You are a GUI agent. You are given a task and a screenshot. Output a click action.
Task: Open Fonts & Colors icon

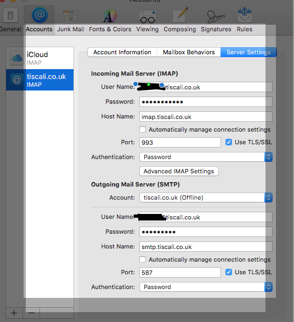[x=110, y=16]
